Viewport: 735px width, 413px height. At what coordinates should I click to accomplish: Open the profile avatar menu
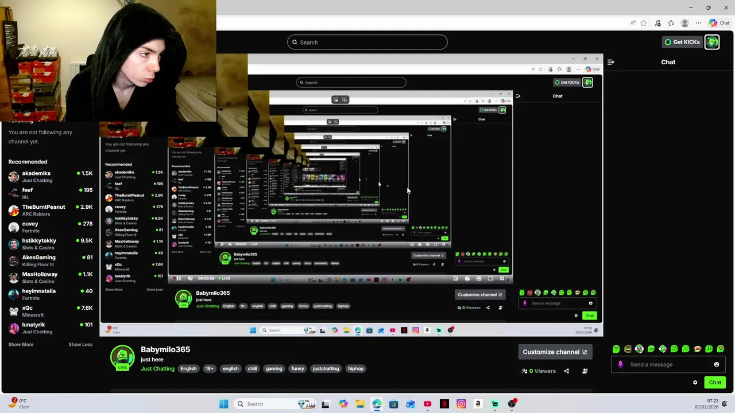point(712,42)
